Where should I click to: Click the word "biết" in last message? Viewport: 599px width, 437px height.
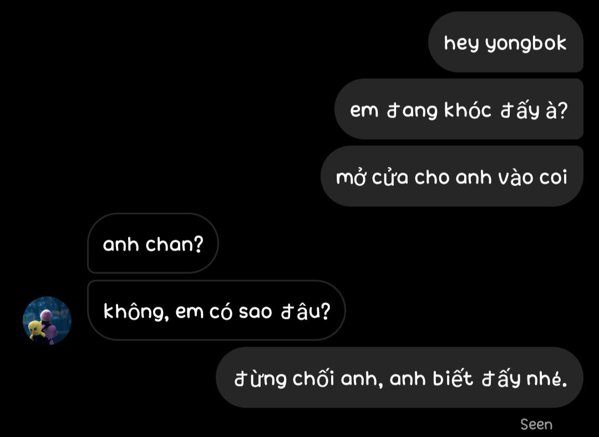(453, 378)
